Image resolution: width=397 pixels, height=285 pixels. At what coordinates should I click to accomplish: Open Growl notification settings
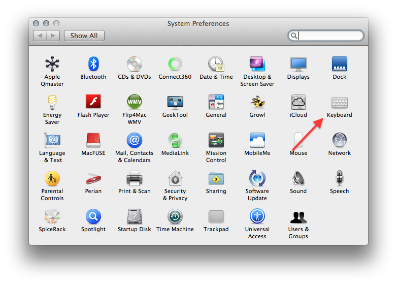257,102
